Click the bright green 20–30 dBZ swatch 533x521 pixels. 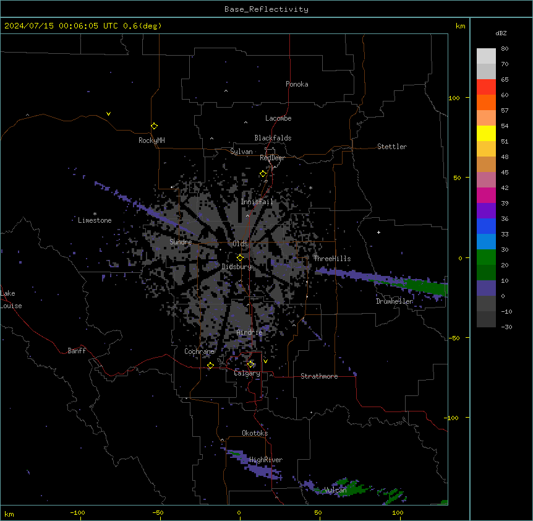click(486, 257)
